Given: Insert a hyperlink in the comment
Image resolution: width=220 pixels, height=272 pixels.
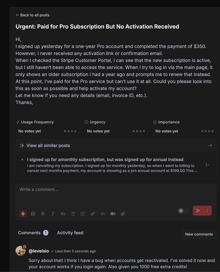Looking at the screenshot, I should 93,214.
